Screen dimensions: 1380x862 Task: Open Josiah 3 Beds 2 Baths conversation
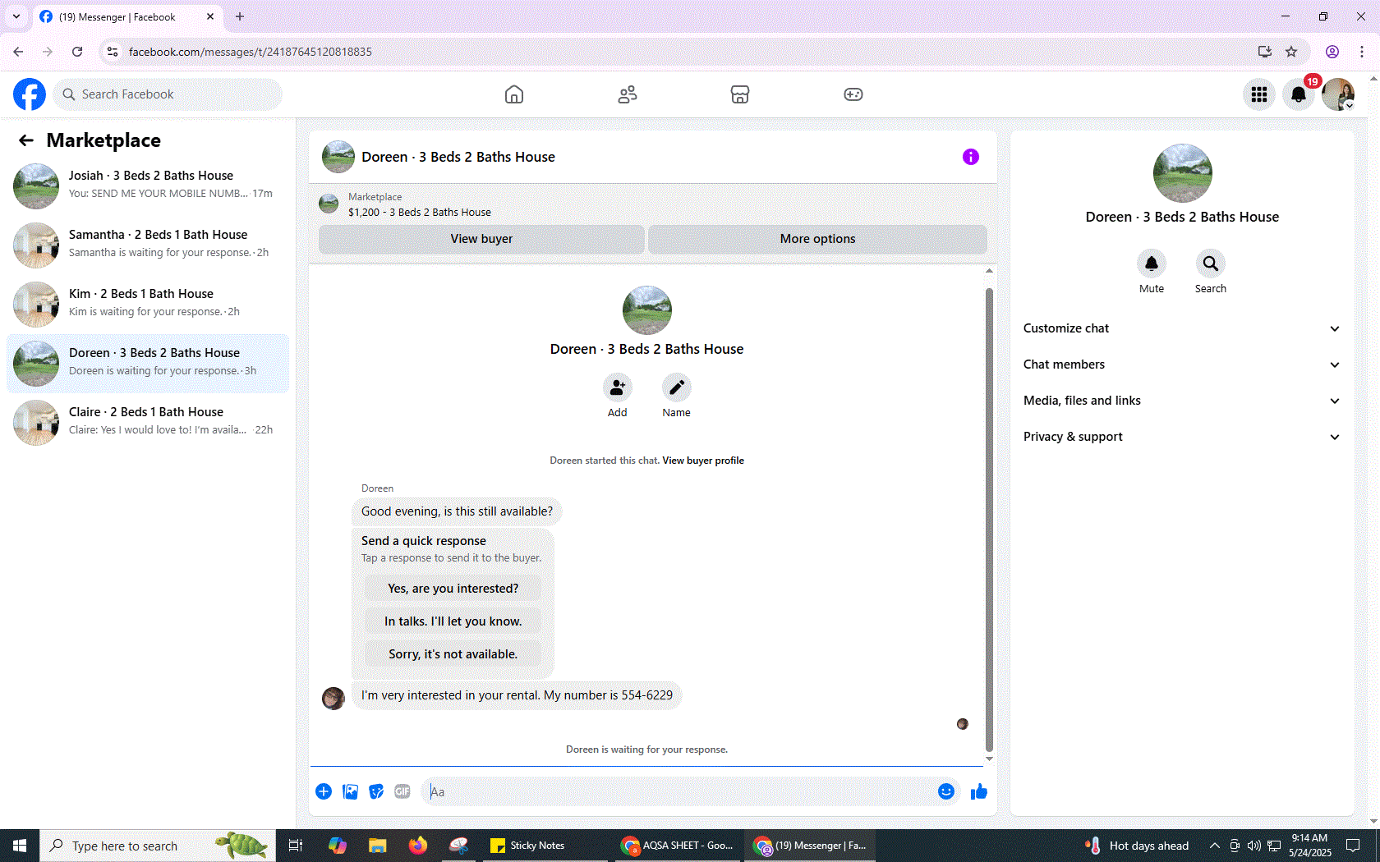(x=148, y=186)
